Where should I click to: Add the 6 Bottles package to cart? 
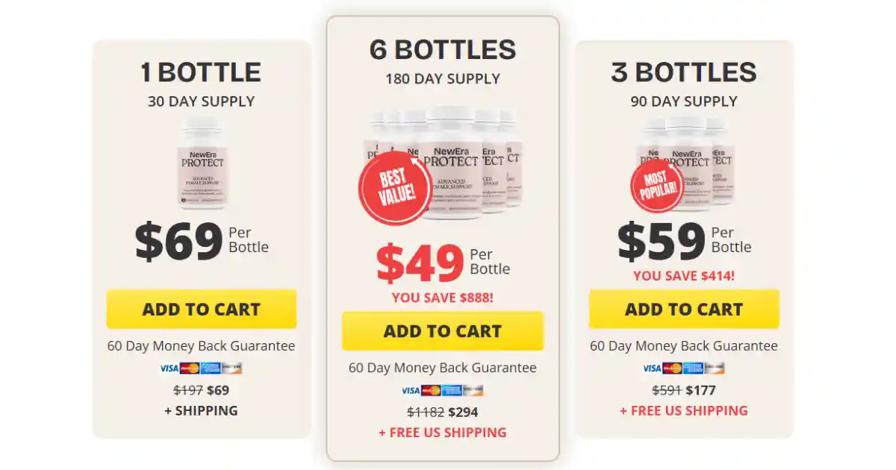coord(443,331)
